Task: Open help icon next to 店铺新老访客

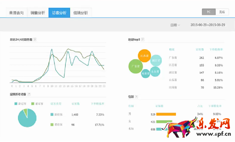Action: click(29, 94)
